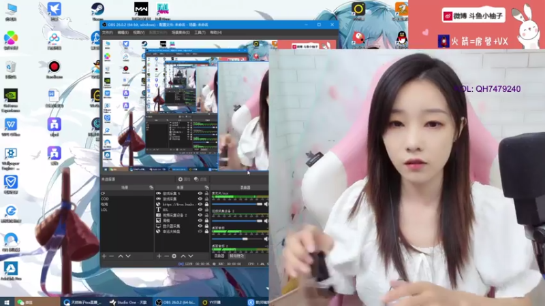
Task: Toggle visibility of the image source
Action: 200,220
